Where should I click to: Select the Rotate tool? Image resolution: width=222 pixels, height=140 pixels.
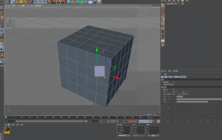(x=26, y=1)
